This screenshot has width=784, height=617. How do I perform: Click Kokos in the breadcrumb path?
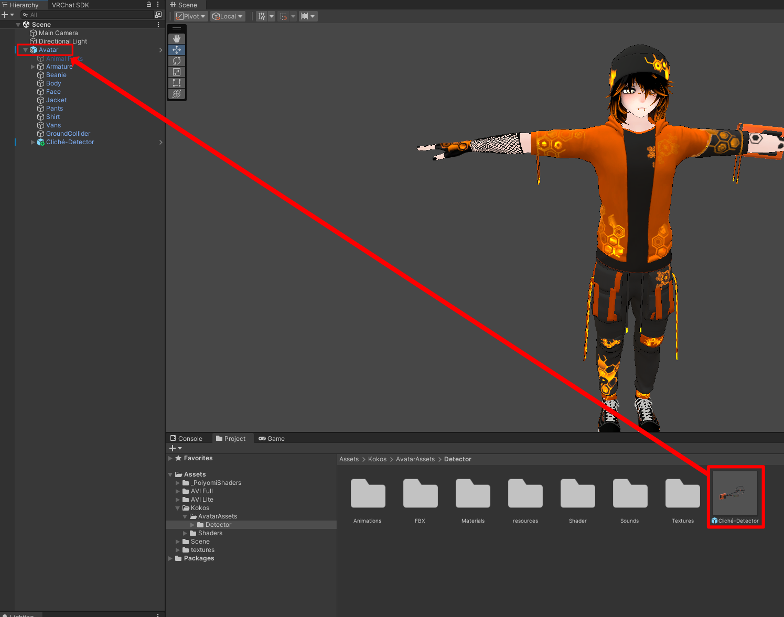(377, 459)
